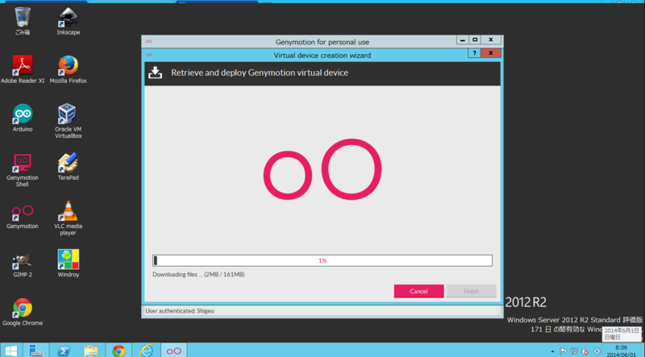Image resolution: width=645 pixels, height=357 pixels.
Task: Select the Genymotion desktop shortcut
Action: (x=23, y=217)
